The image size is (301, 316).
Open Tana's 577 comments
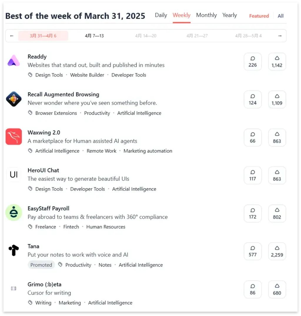(x=252, y=251)
